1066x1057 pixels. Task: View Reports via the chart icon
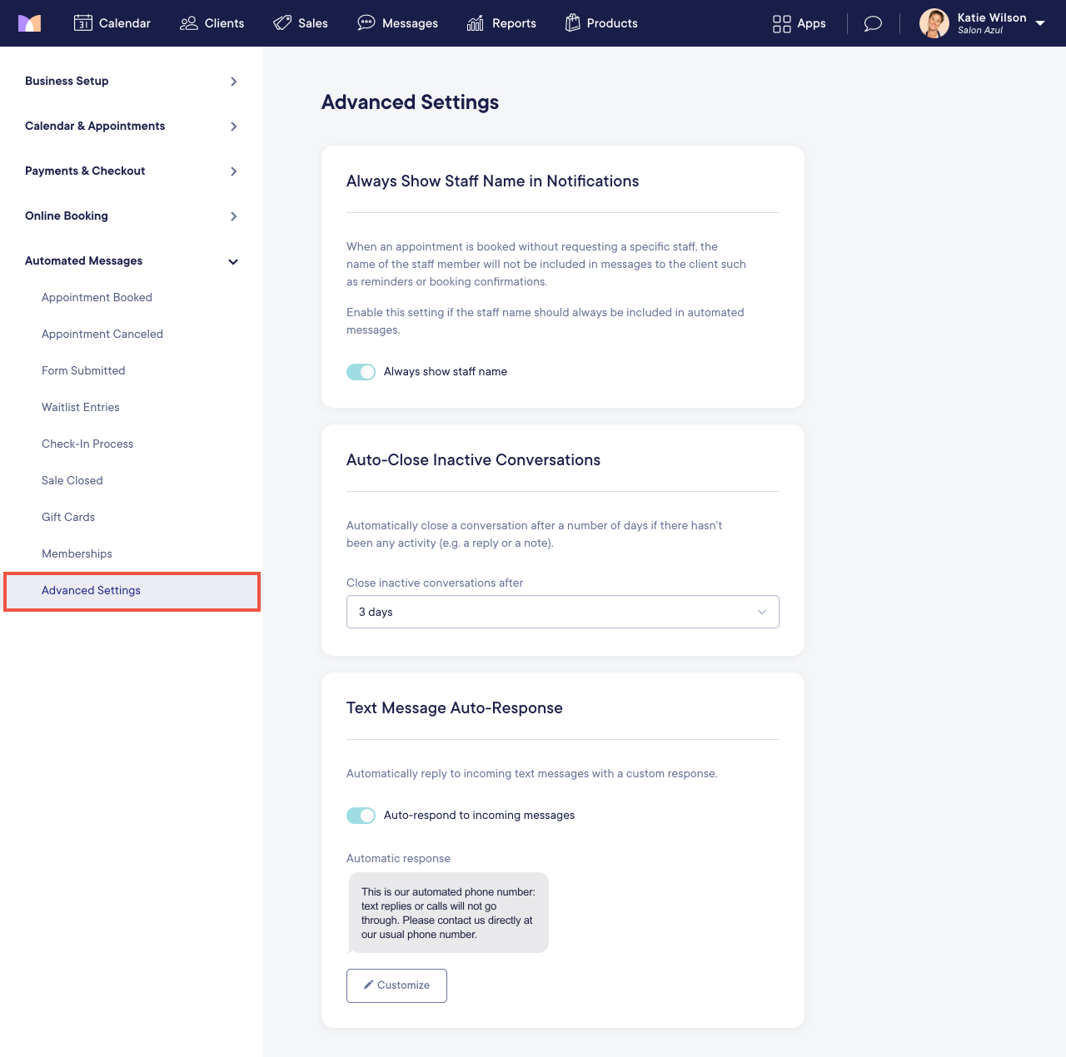(x=475, y=23)
